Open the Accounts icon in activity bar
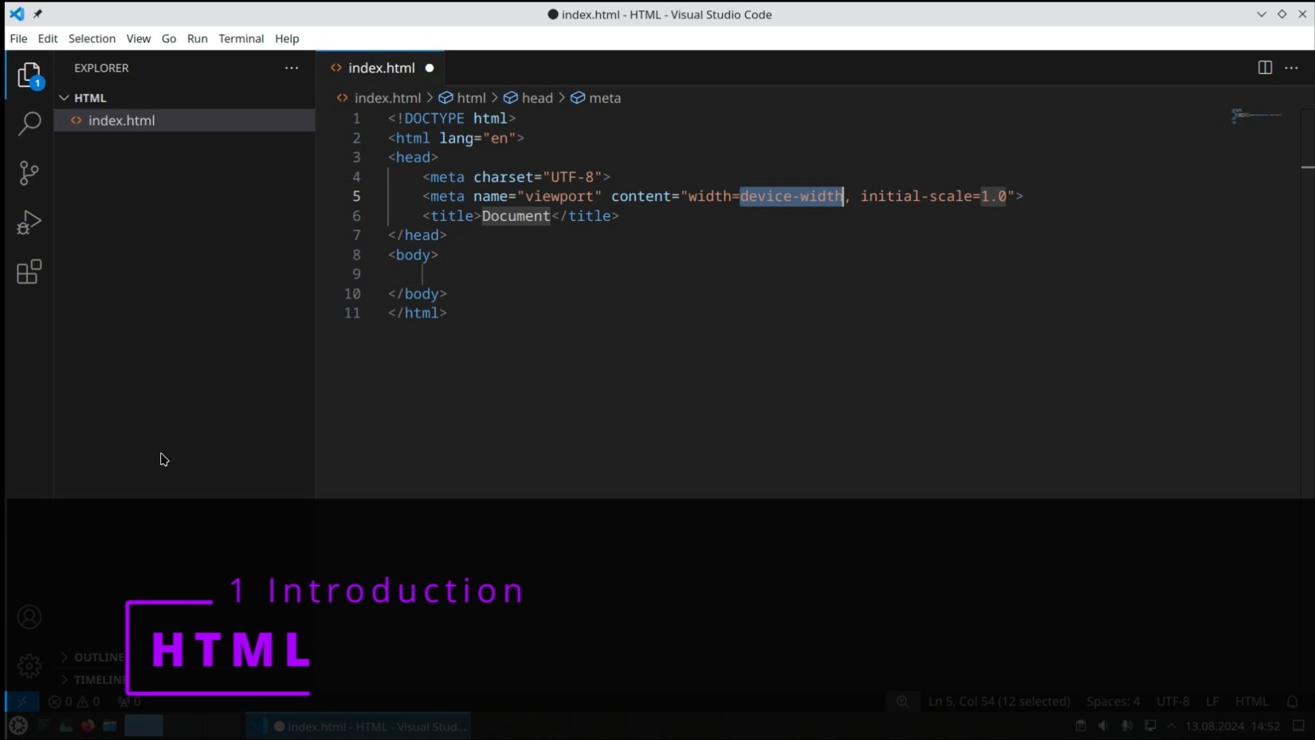The height and width of the screenshot is (740, 1315). click(29, 617)
